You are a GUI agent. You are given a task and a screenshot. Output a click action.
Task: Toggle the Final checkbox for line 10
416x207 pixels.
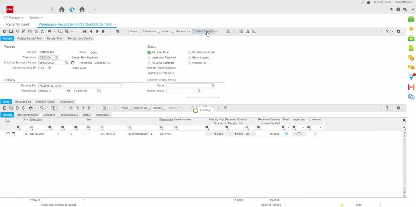286,134
